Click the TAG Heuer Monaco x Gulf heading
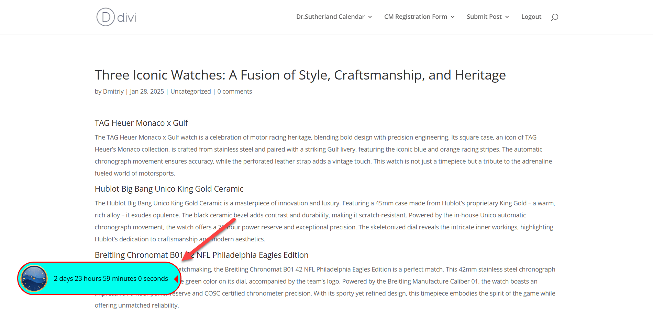The image size is (653, 312). coord(141,123)
